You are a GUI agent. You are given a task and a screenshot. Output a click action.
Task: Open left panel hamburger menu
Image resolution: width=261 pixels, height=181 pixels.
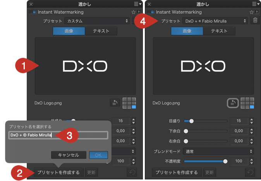[x=137, y=4]
